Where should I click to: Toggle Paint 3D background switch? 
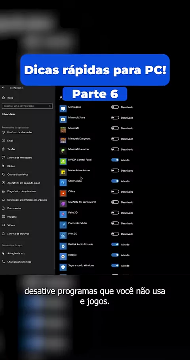115,213
